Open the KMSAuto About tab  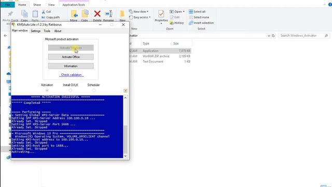(x=58, y=31)
